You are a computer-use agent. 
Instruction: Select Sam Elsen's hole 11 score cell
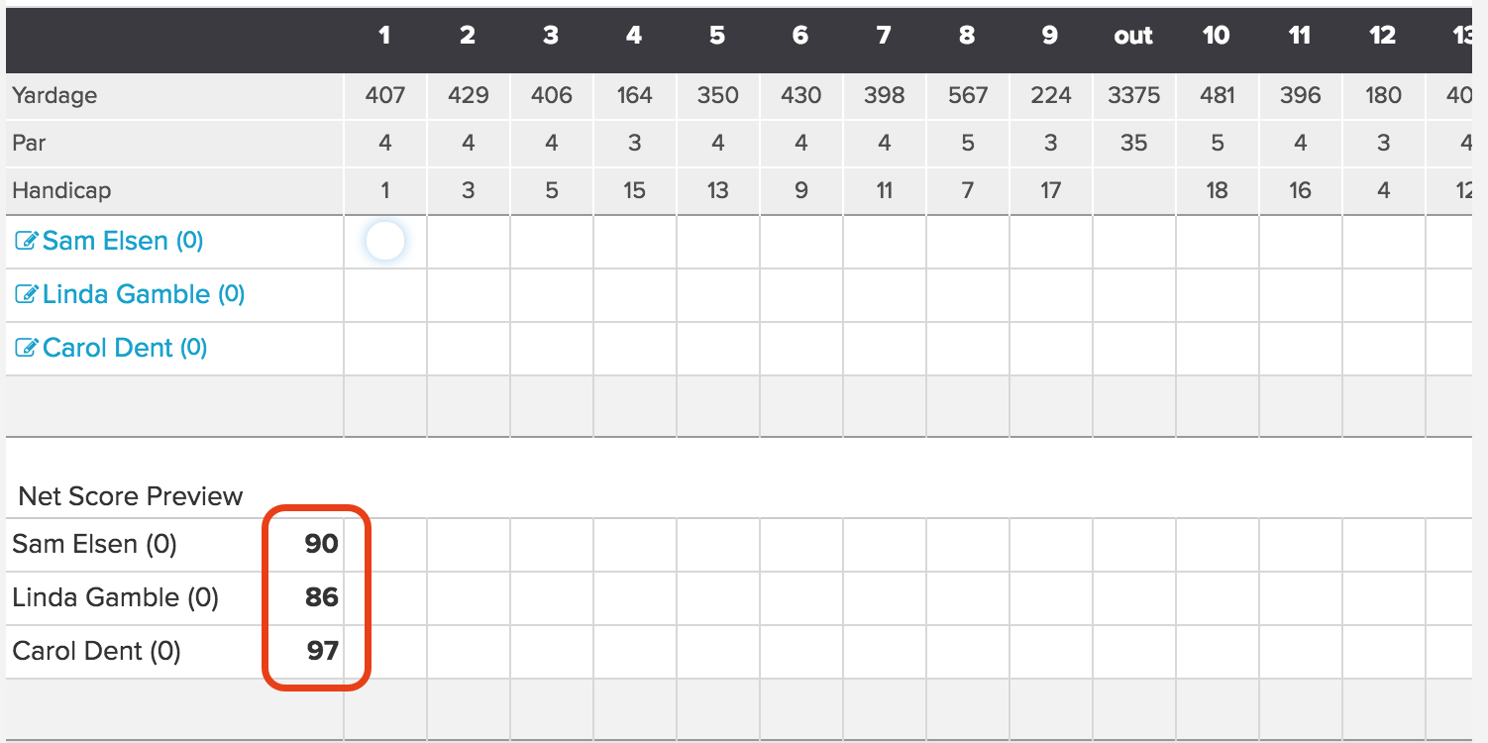click(x=1301, y=241)
